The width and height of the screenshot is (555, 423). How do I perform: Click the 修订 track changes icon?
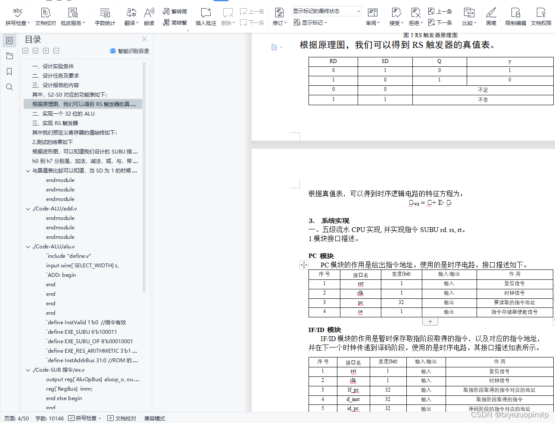coord(279,13)
